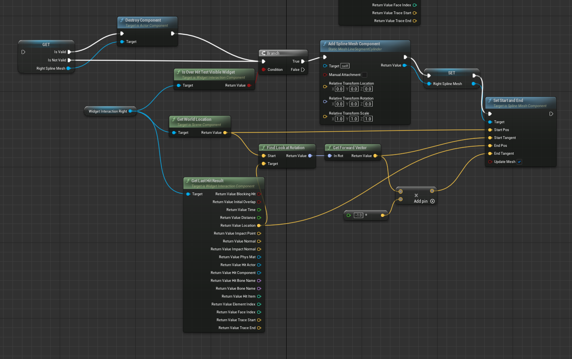Click the -1.0 float value field
The height and width of the screenshot is (359, 572).
[358, 215]
